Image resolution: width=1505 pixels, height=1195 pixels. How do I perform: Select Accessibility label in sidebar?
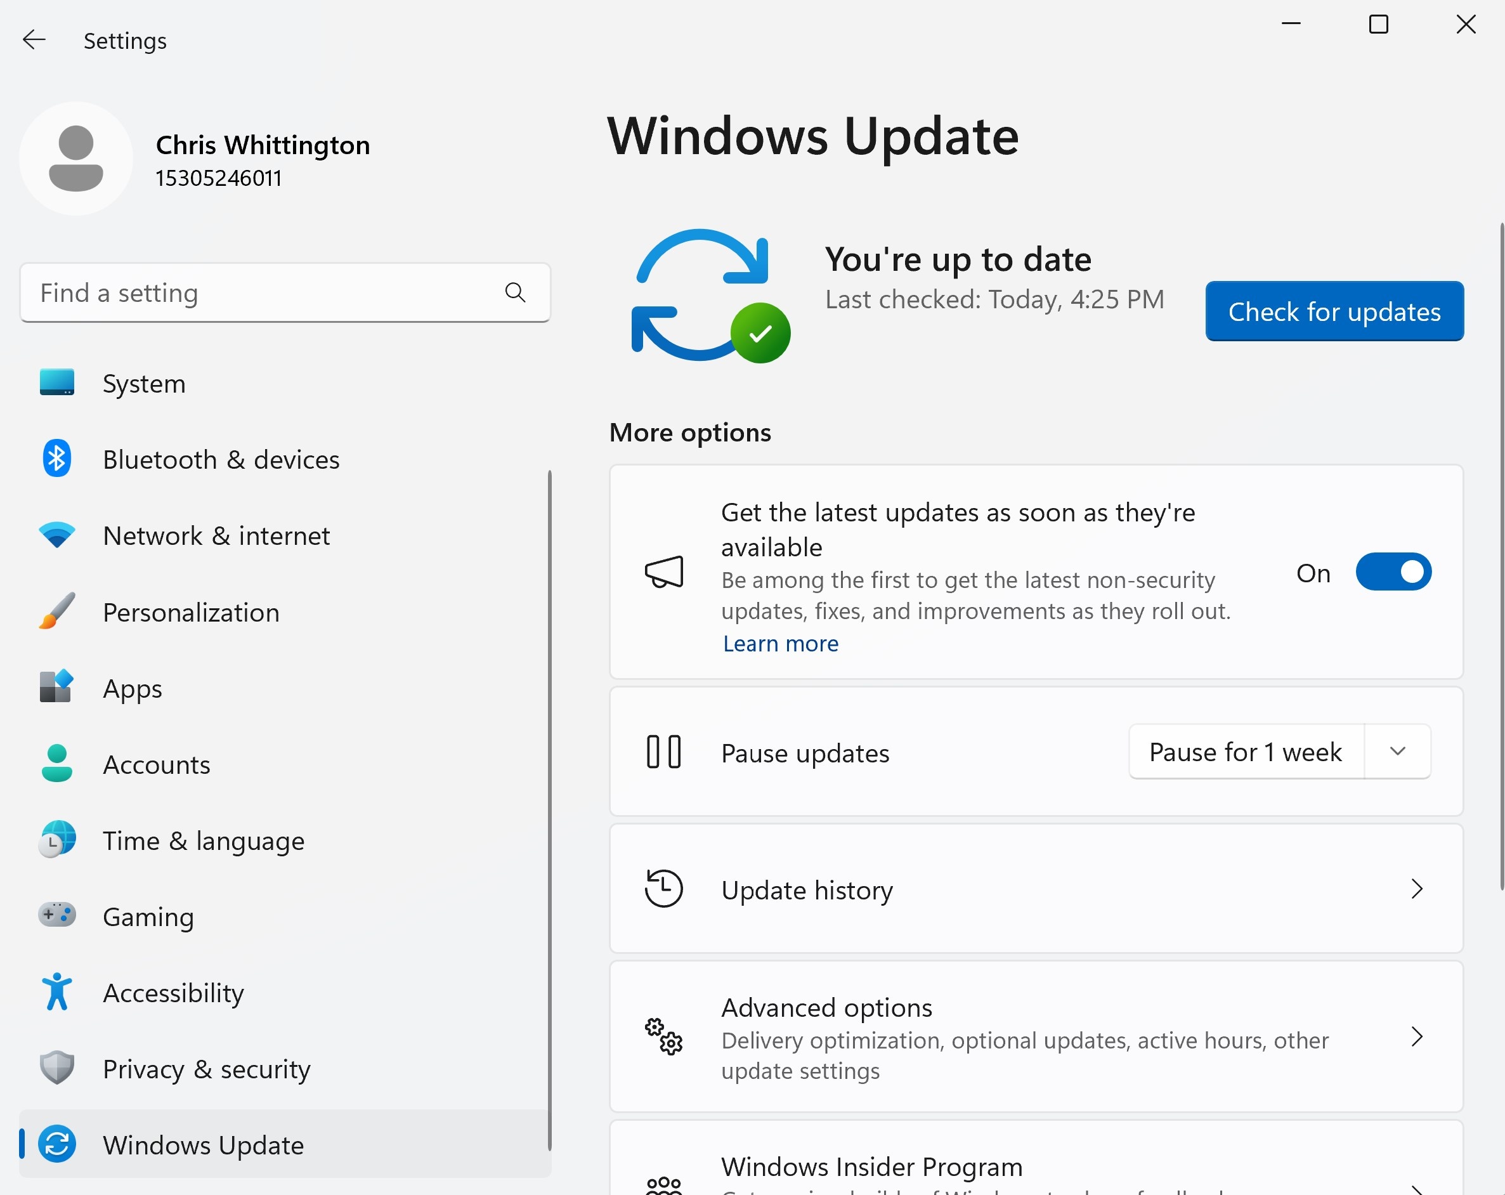coord(173,993)
